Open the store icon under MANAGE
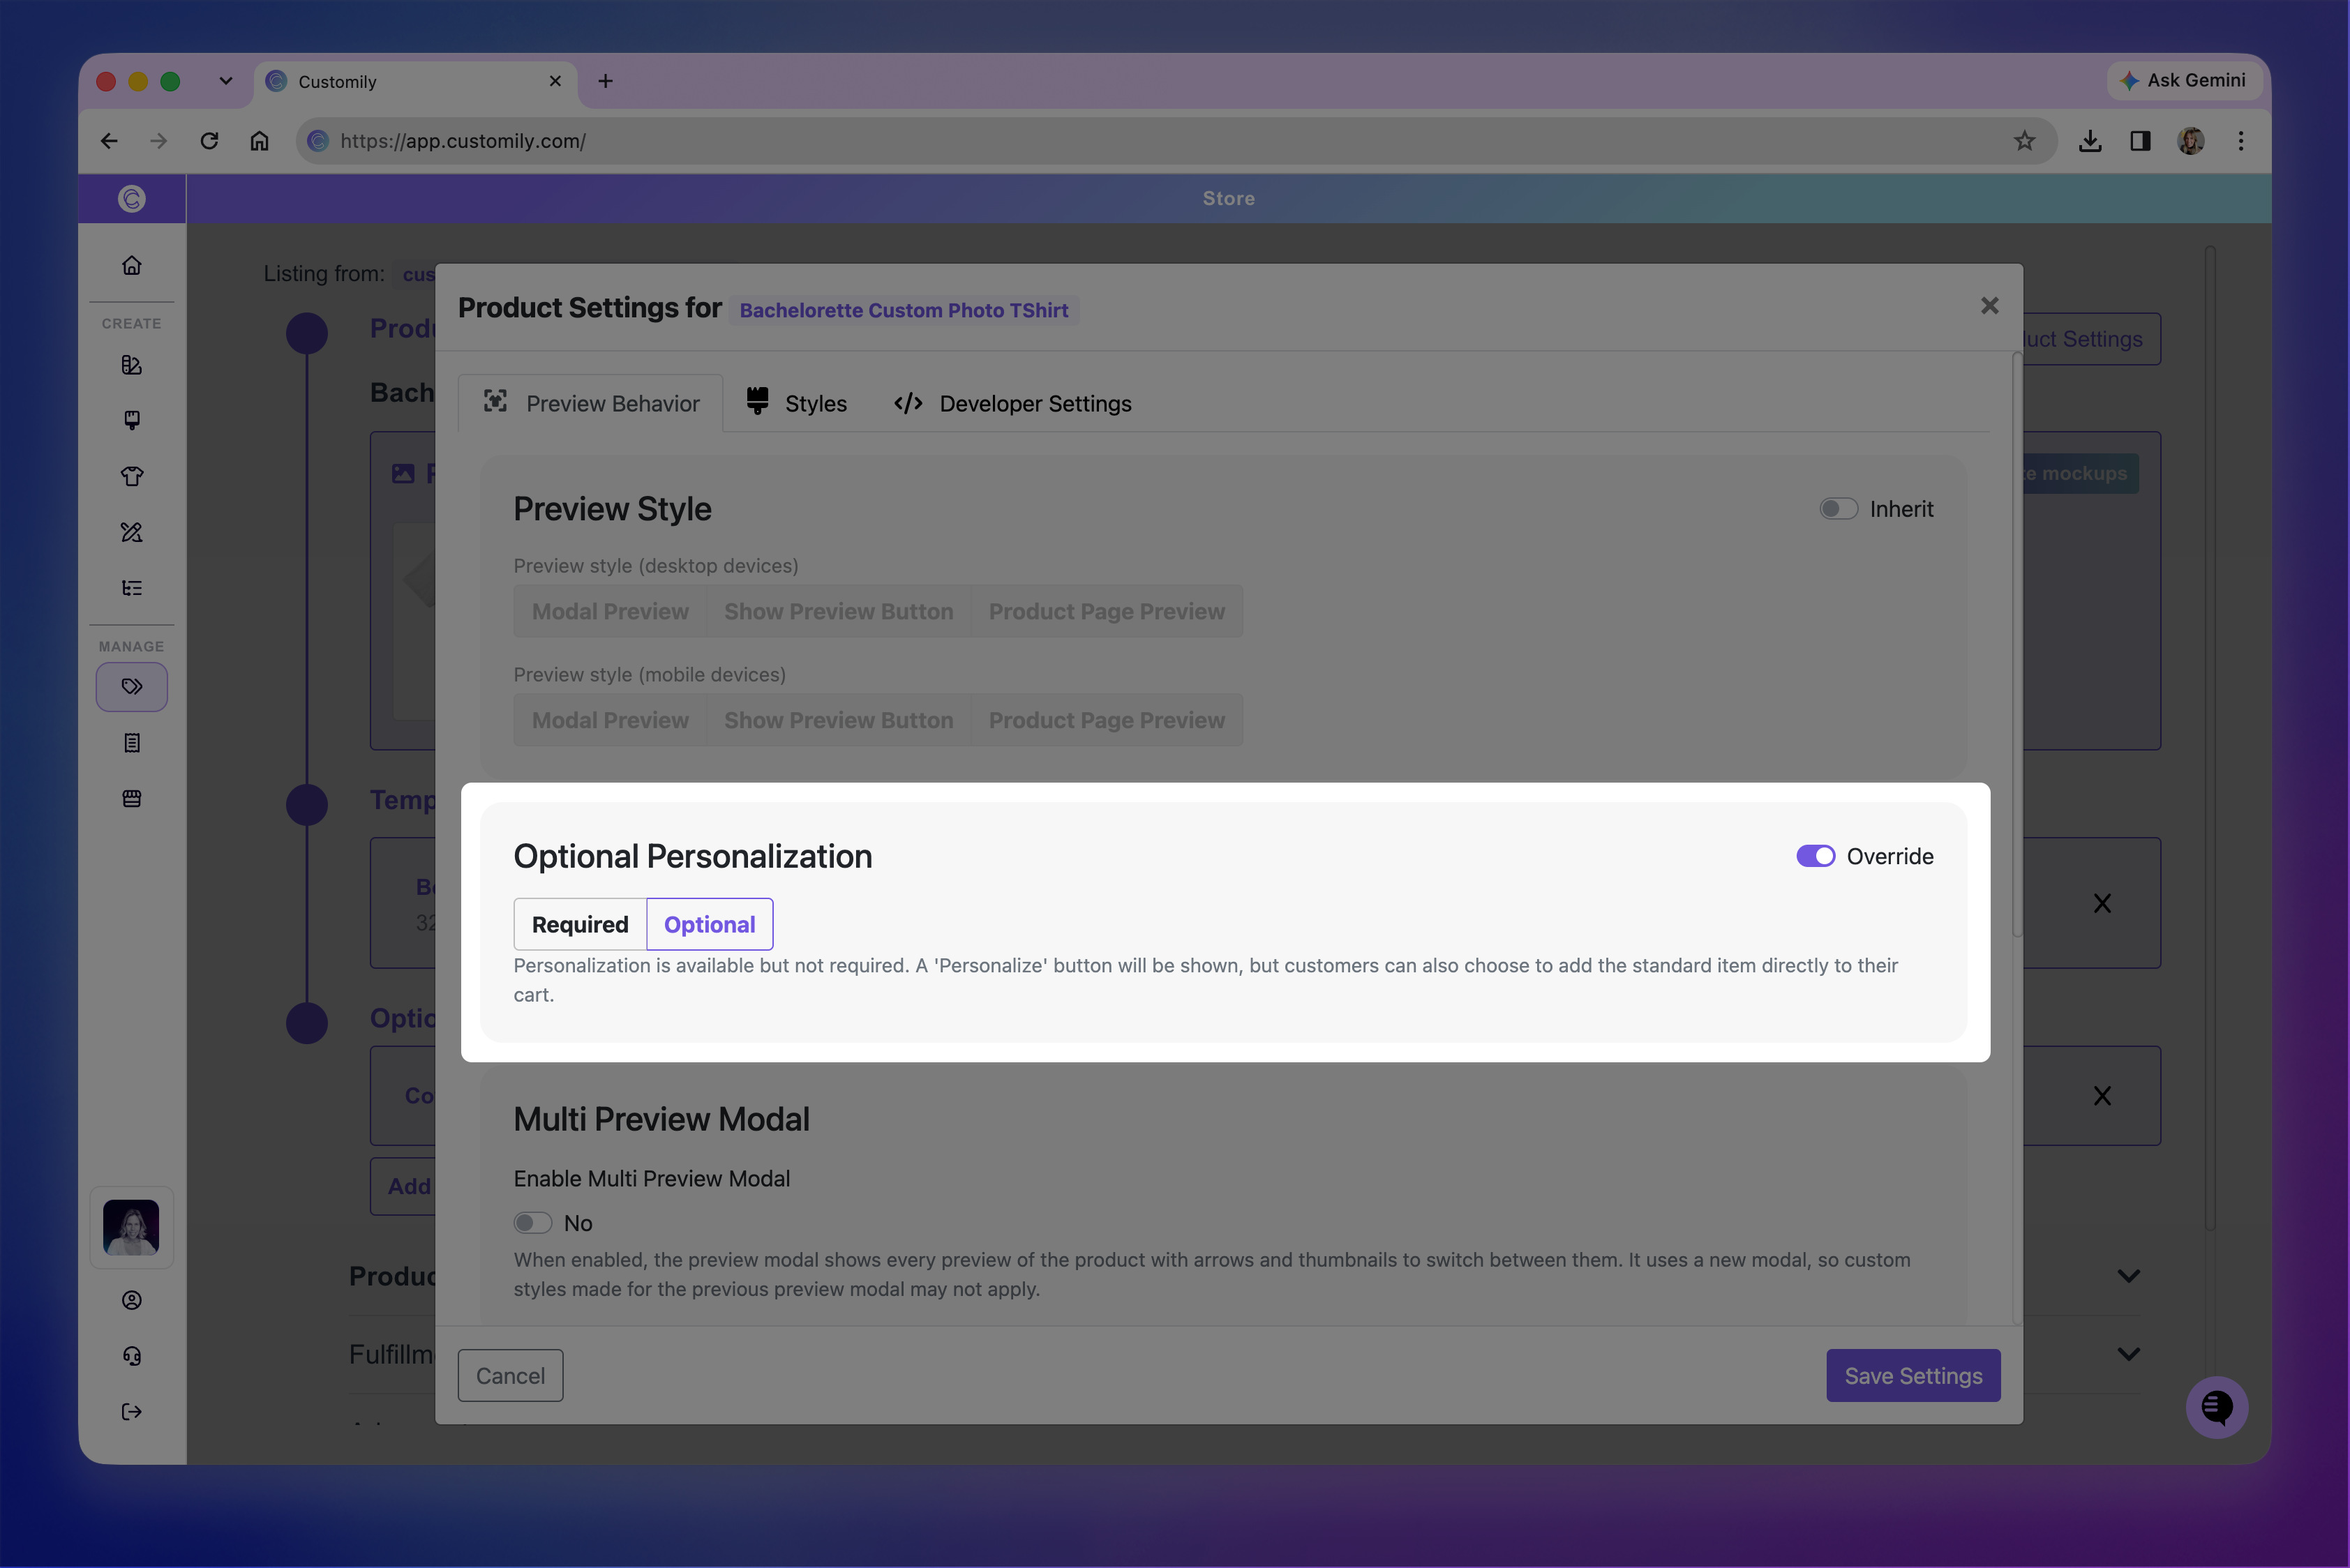The height and width of the screenshot is (1568, 2350). pyautogui.click(x=131, y=798)
